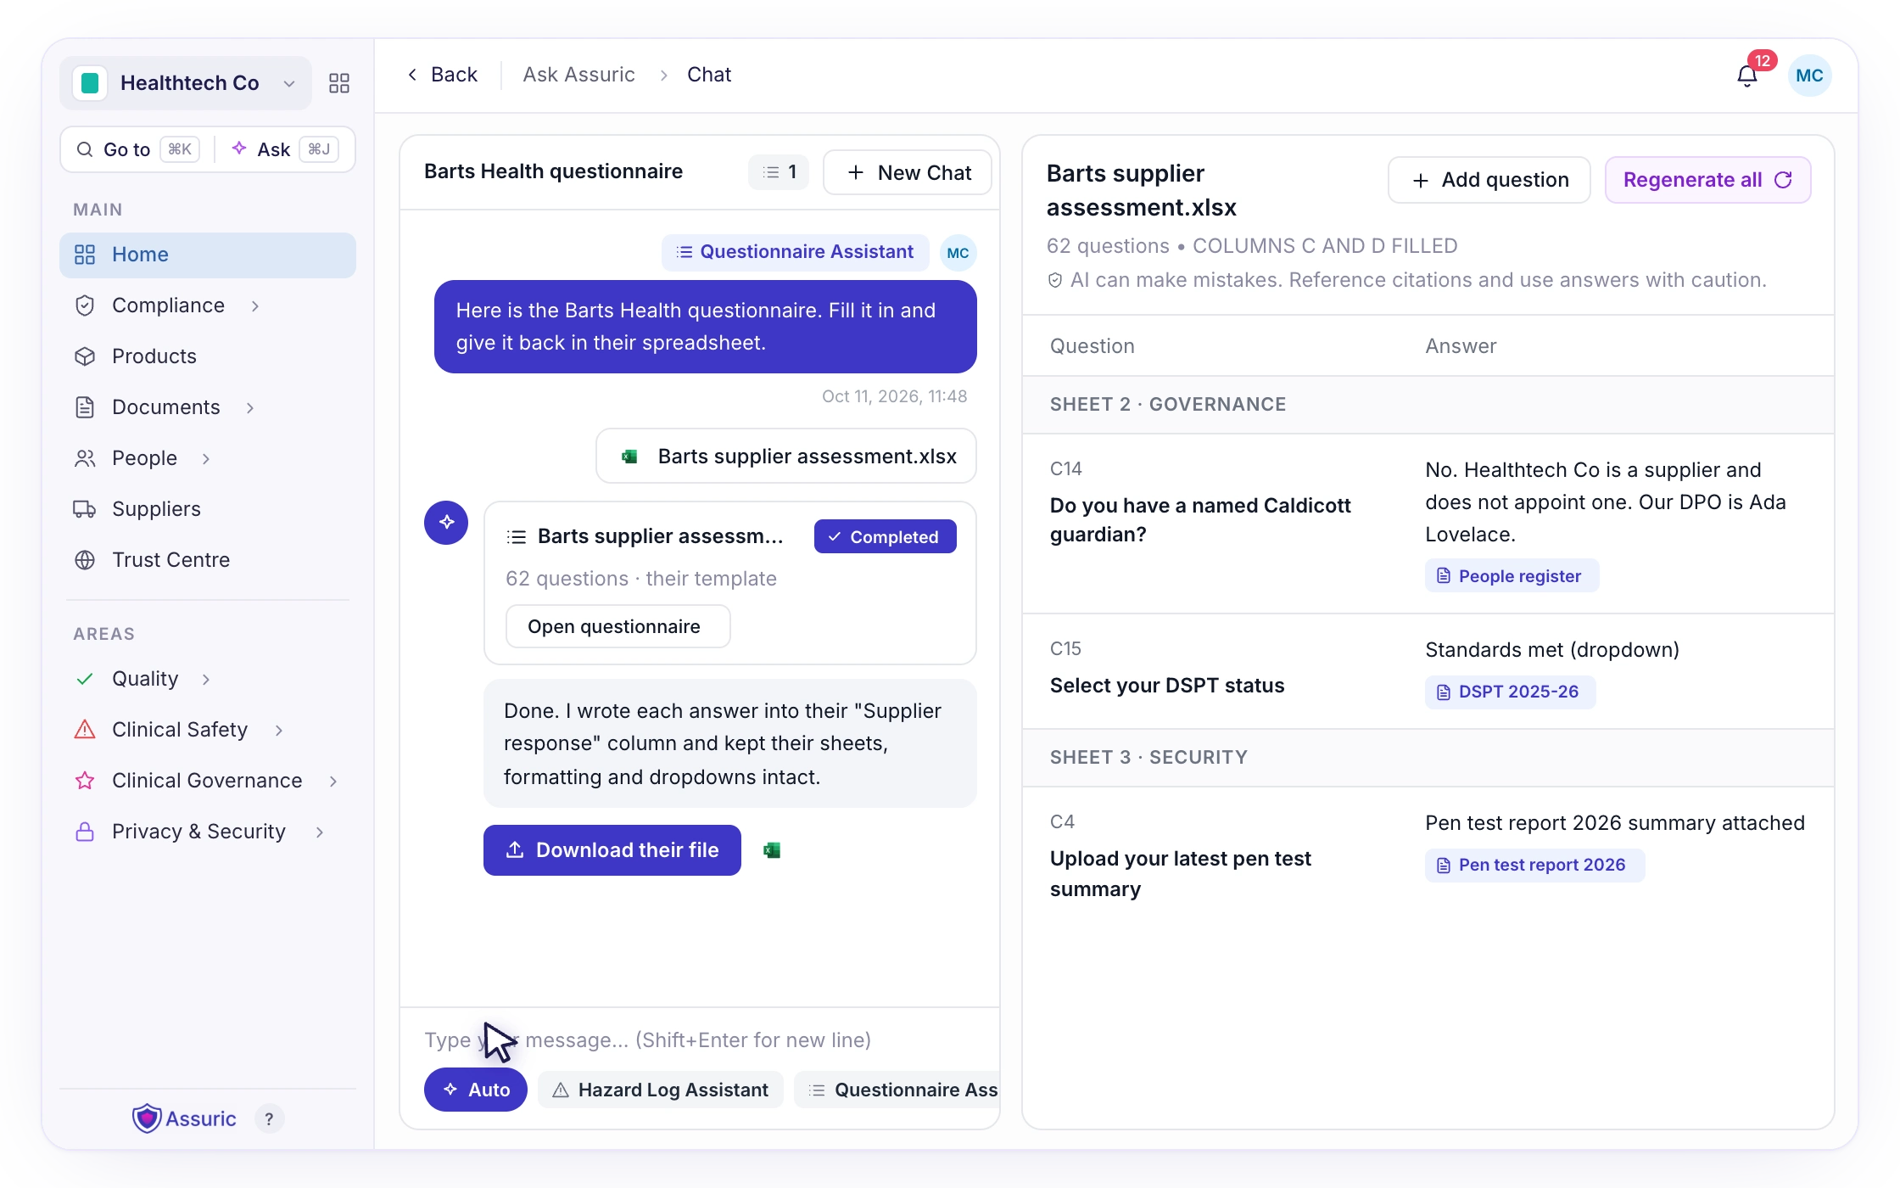Click the Excel icon beside Download their file
The width and height of the screenshot is (1900, 1188).
click(x=772, y=850)
